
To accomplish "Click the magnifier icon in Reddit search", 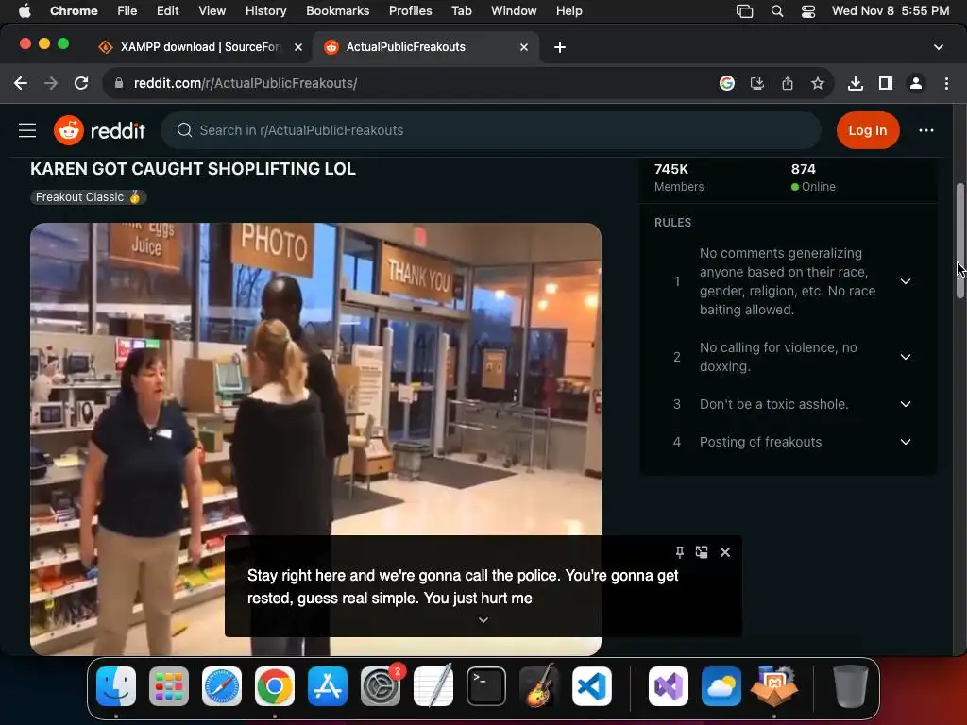I will [x=184, y=130].
